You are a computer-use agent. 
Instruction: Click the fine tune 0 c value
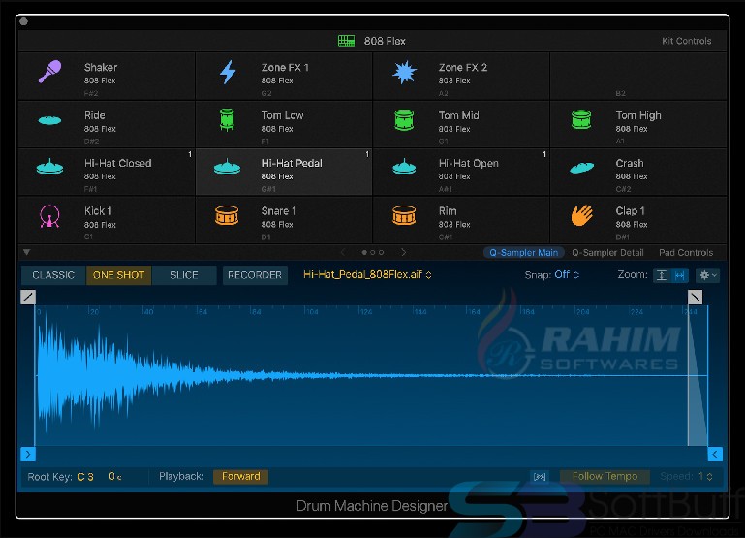click(x=115, y=477)
